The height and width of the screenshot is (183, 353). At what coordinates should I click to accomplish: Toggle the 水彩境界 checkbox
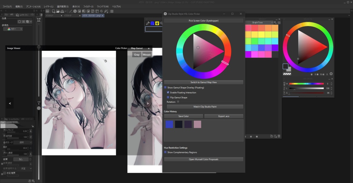[4, 173]
